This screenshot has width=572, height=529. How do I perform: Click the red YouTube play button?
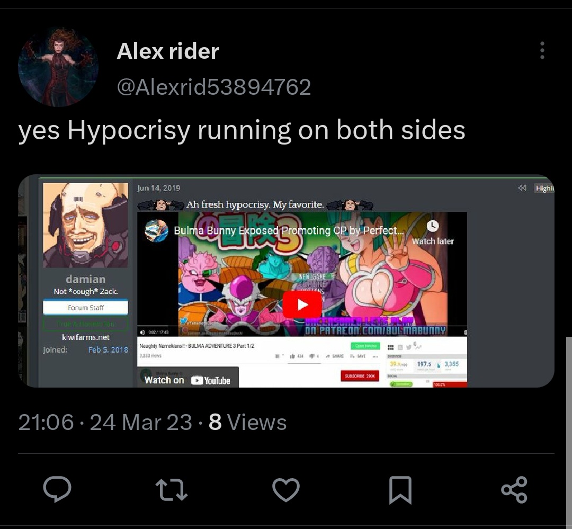click(x=302, y=304)
